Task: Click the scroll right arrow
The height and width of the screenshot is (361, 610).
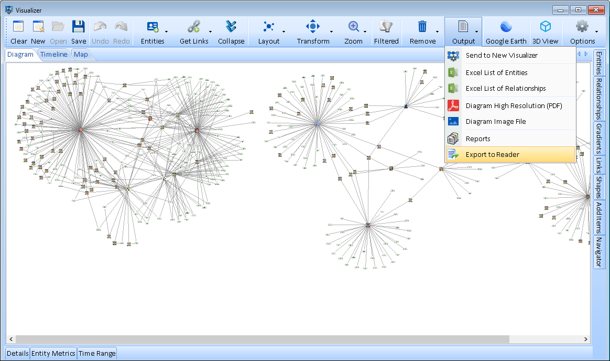Action: tap(586, 339)
